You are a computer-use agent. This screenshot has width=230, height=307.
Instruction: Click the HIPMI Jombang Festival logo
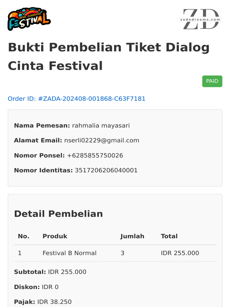[29, 19]
